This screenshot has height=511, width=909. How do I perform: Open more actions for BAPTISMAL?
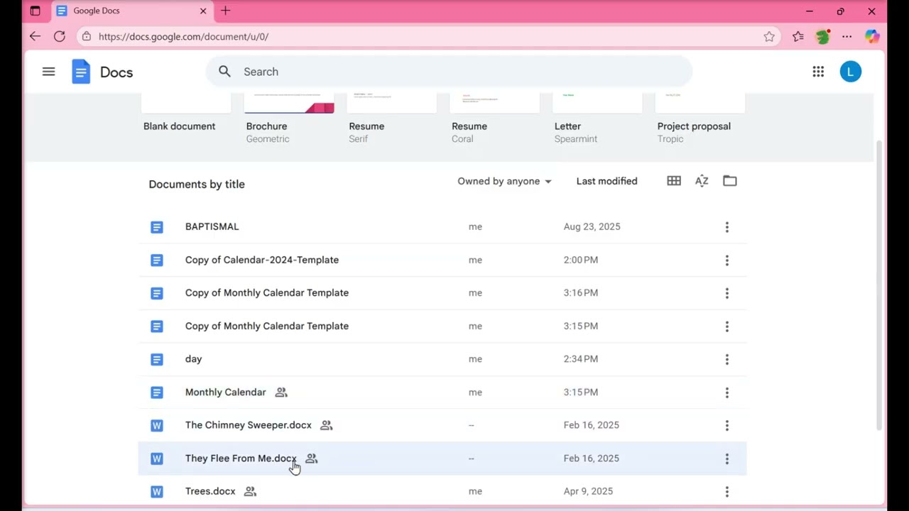[726, 227]
